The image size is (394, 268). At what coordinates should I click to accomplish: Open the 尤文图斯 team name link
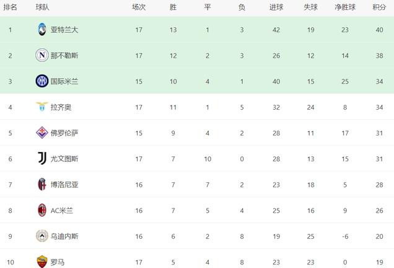click(64, 159)
